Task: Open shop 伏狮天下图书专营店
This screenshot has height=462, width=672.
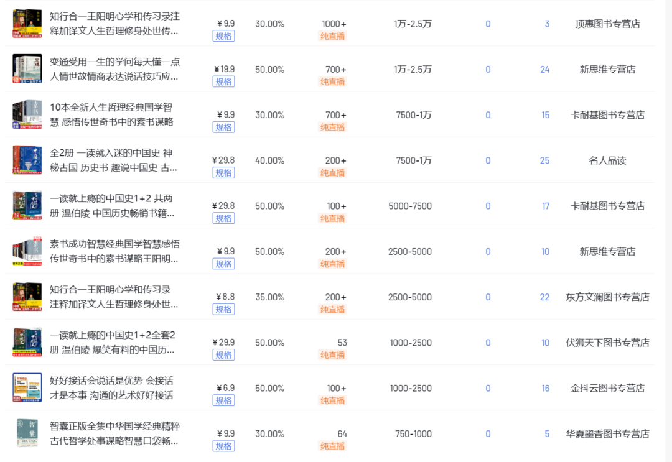Action: click(x=607, y=343)
